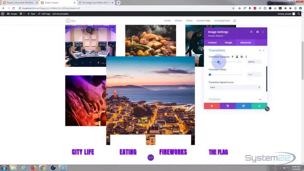Click the recording studio image
This screenshot has width=304, height=171.
tap(90, 46)
